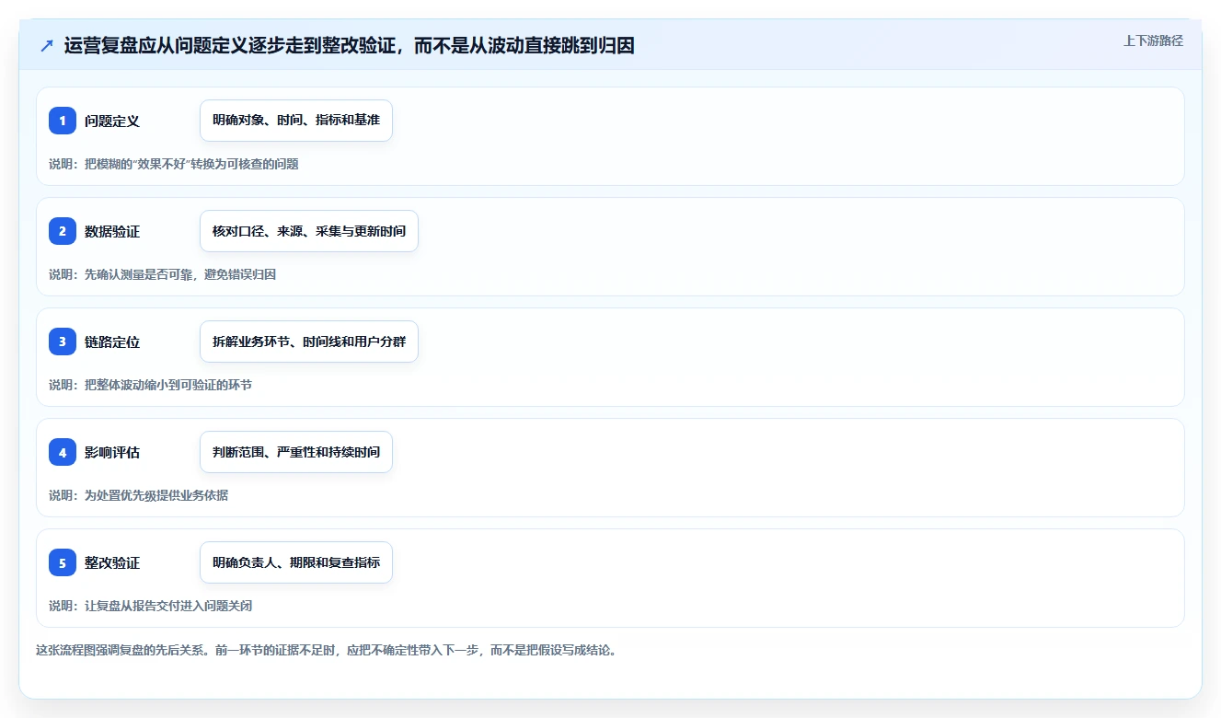Click the 拆解业务环节、时间线和用户分群 chip

pos(309,342)
